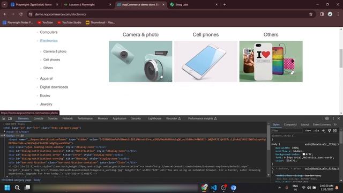Image resolution: width=343 pixels, height=193 pixels.
Task: Click the browser Forward arrow
Action: point(13,14)
